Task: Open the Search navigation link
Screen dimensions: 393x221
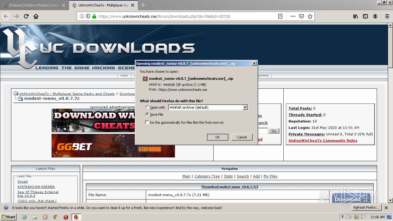Action: tap(243, 176)
